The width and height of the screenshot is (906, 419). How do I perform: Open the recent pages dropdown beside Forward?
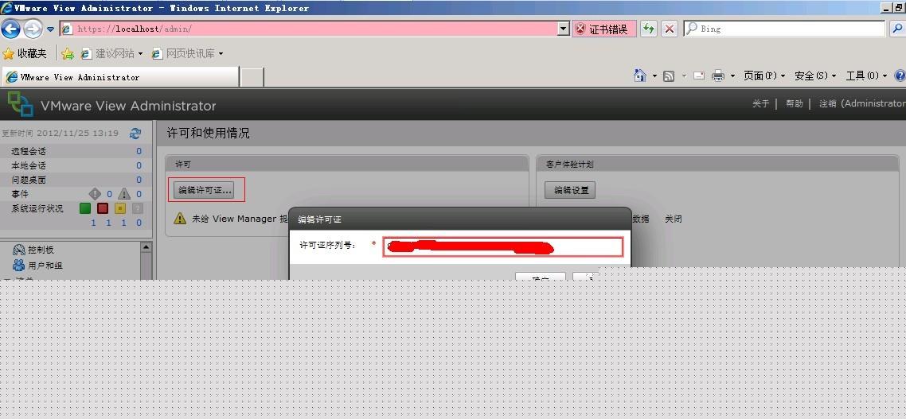coord(50,29)
